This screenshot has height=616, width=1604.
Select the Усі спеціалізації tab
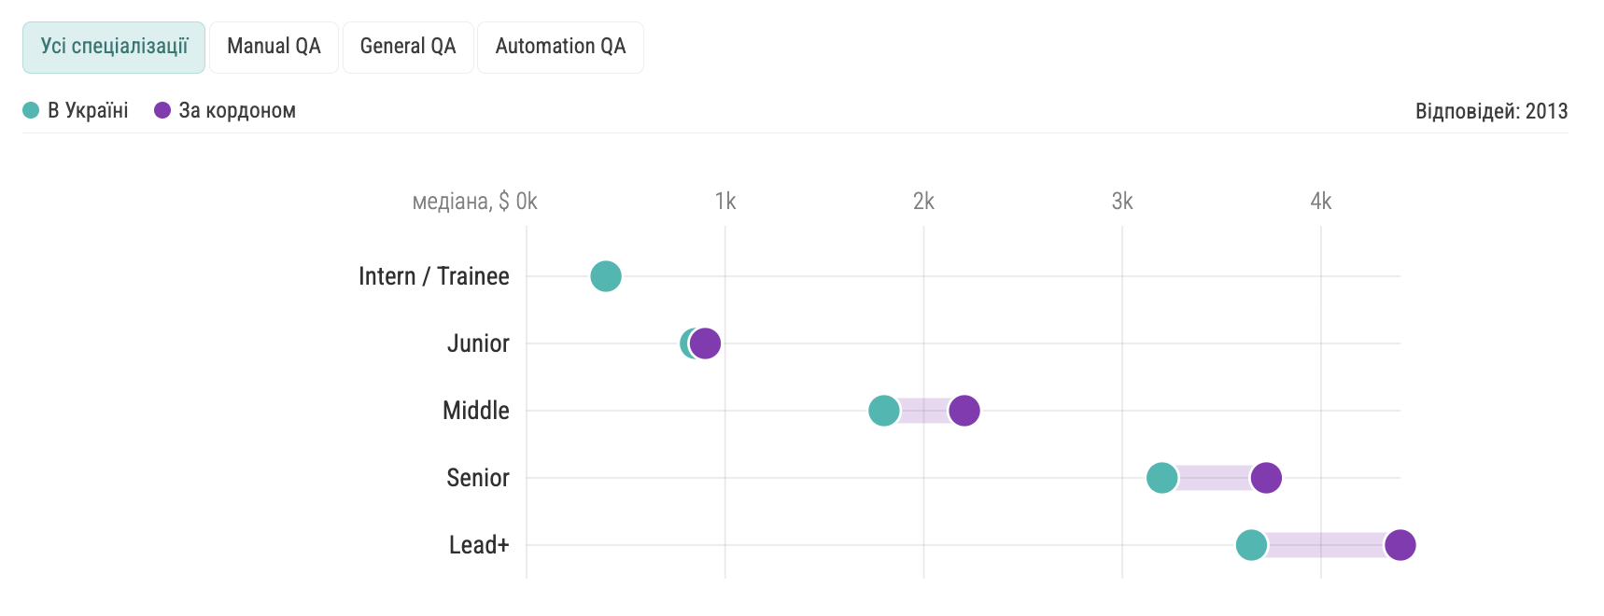pos(114,47)
